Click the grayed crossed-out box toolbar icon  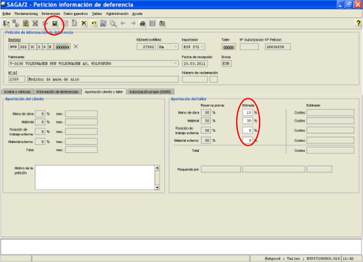(x=35, y=23)
